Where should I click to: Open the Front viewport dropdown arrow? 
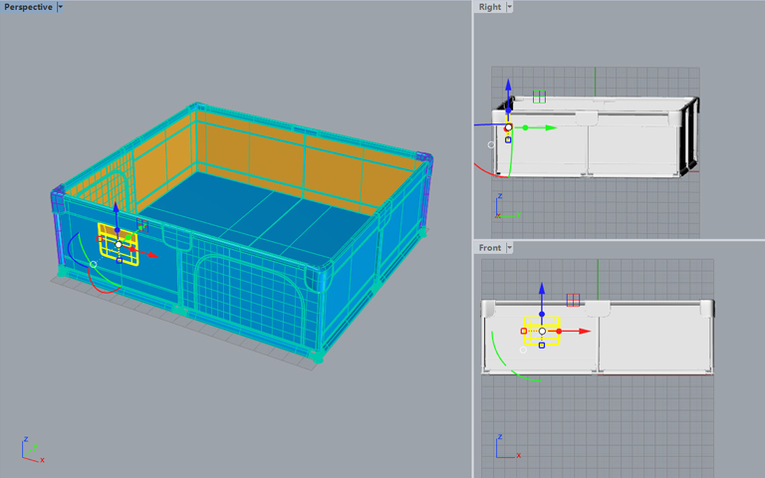click(x=510, y=248)
